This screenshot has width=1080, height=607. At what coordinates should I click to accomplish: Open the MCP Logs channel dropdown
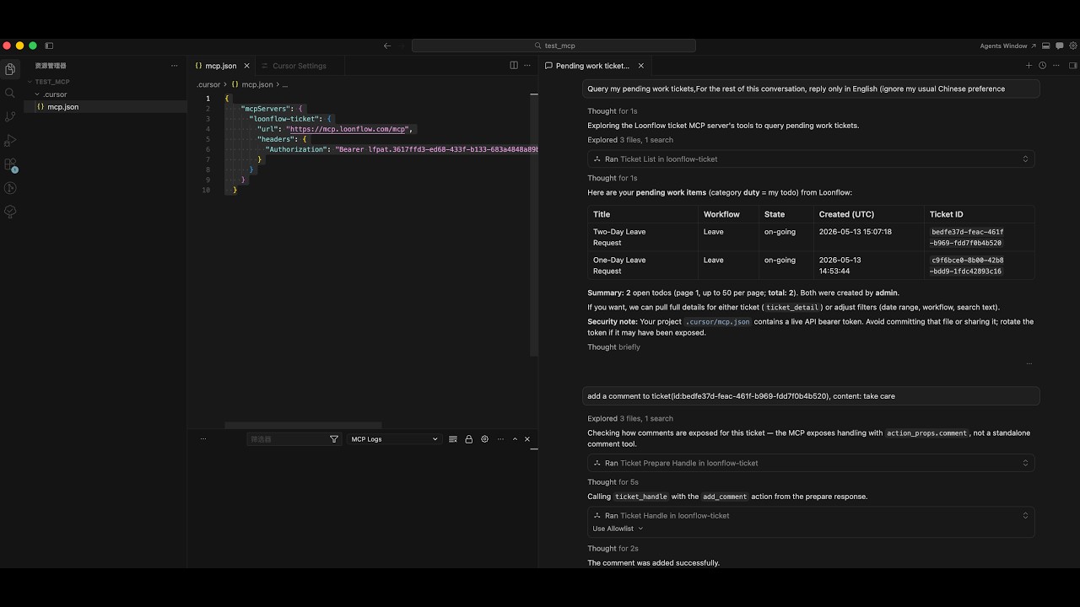394,439
